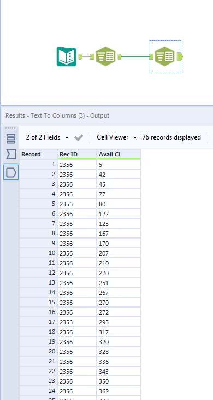Click the grey checkmark apply icon
The image size is (213, 400).
pos(79,138)
